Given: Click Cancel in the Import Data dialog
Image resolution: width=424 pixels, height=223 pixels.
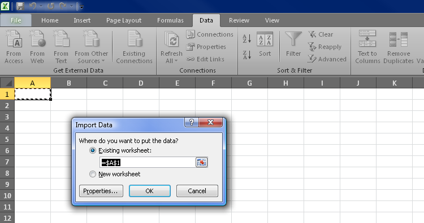Looking at the screenshot, I should click(197, 191).
